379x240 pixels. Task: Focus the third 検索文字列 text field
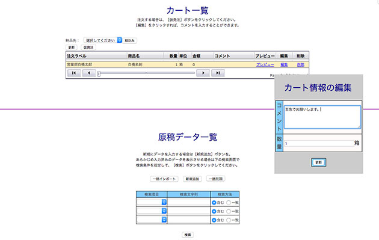188,220
